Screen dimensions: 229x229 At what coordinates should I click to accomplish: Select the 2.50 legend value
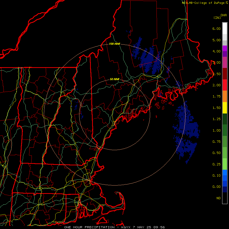[217, 74]
